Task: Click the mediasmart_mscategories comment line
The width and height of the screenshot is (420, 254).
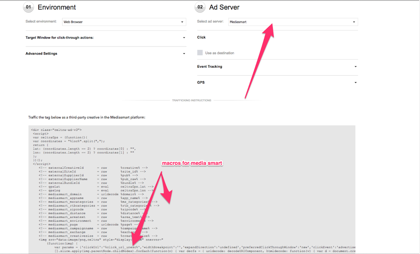Action: (x=98, y=202)
